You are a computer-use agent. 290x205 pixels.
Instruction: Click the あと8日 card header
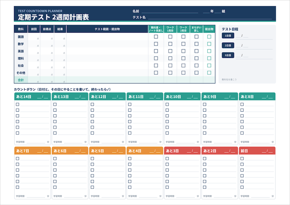point(257,96)
